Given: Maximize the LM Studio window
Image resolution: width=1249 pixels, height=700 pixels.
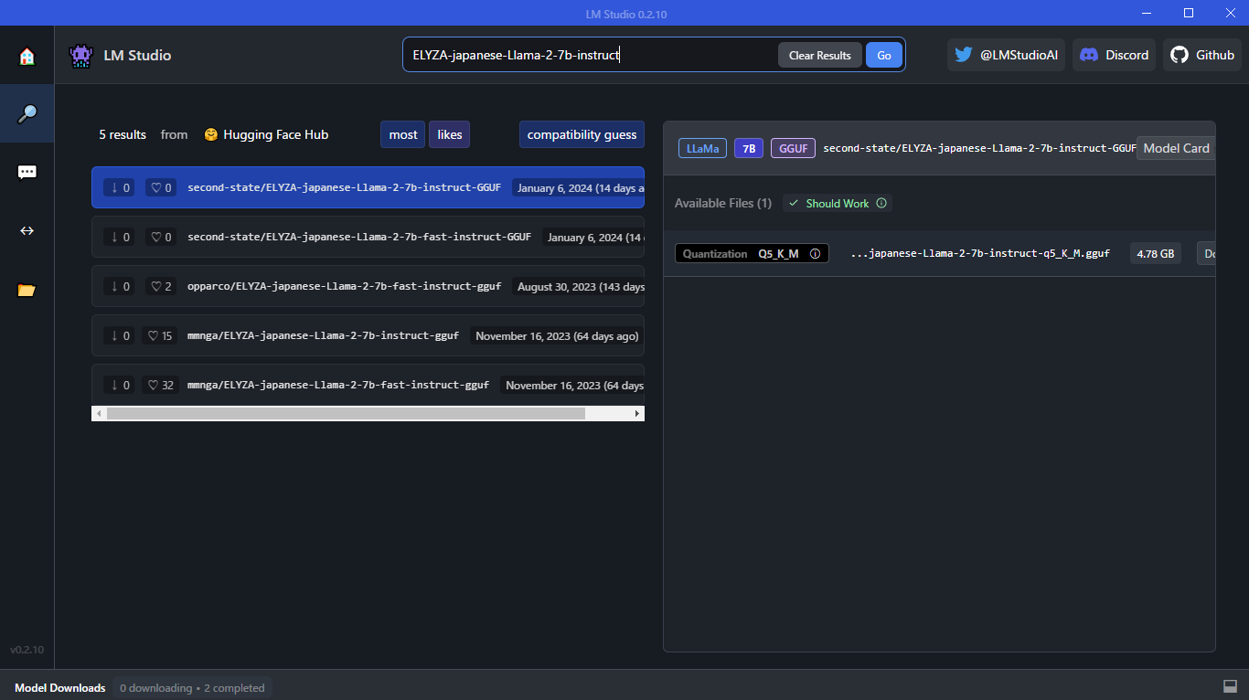Looking at the screenshot, I should [x=1189, y=13].
